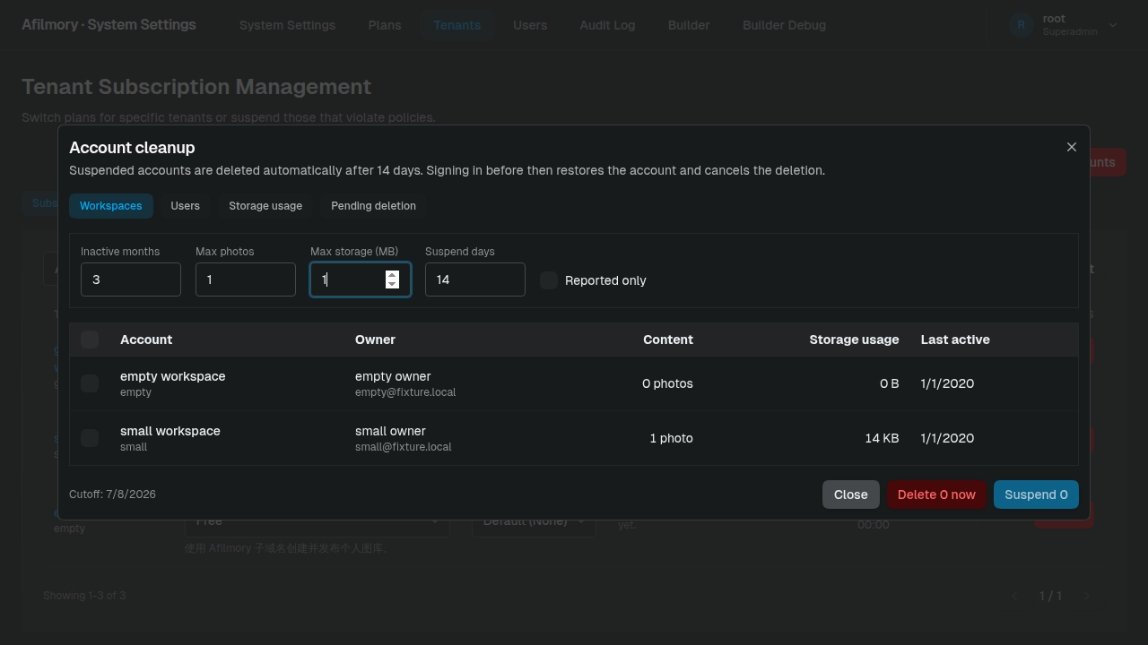
Task: Switch to the Workspaces tab
Action: pos(111,206)
